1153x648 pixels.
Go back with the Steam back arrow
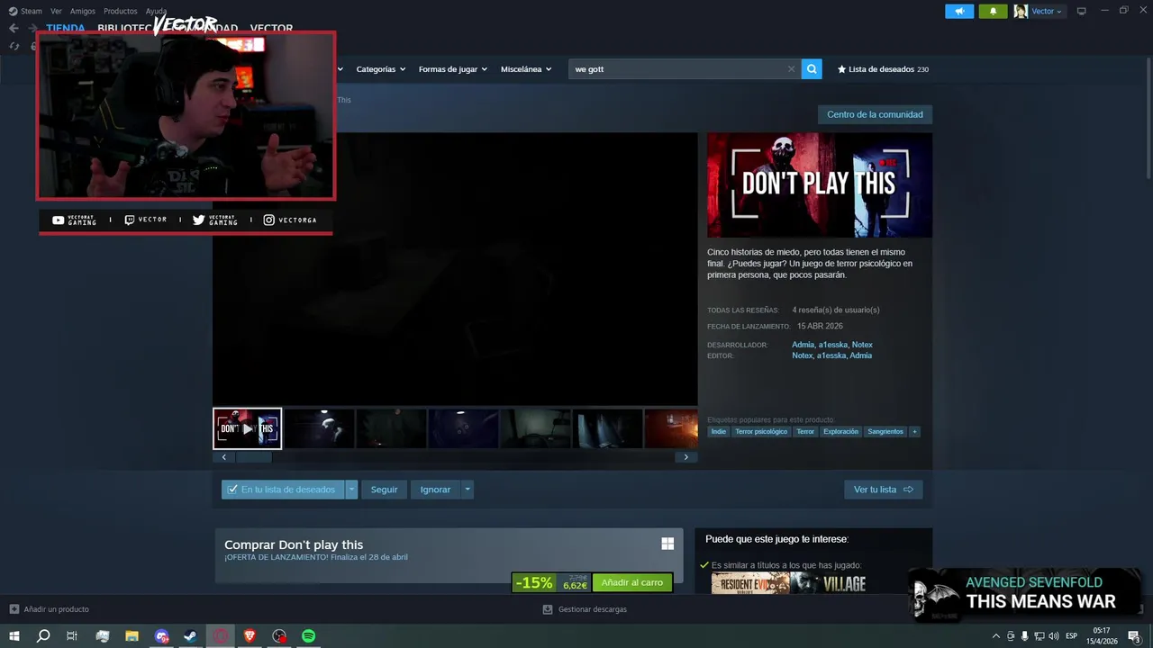point(14,28)
